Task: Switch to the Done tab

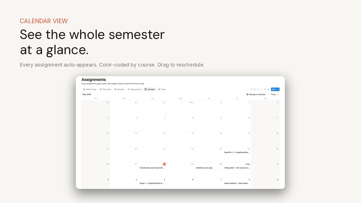Action: (162, 89)
